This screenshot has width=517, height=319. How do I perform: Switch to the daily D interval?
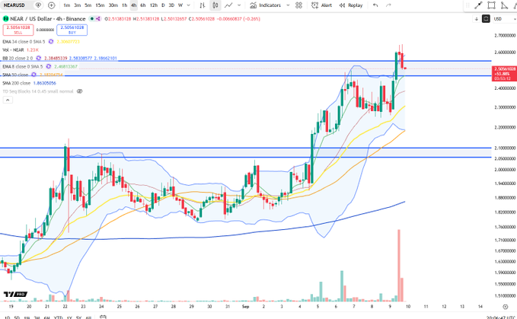[x=163, y=5]
